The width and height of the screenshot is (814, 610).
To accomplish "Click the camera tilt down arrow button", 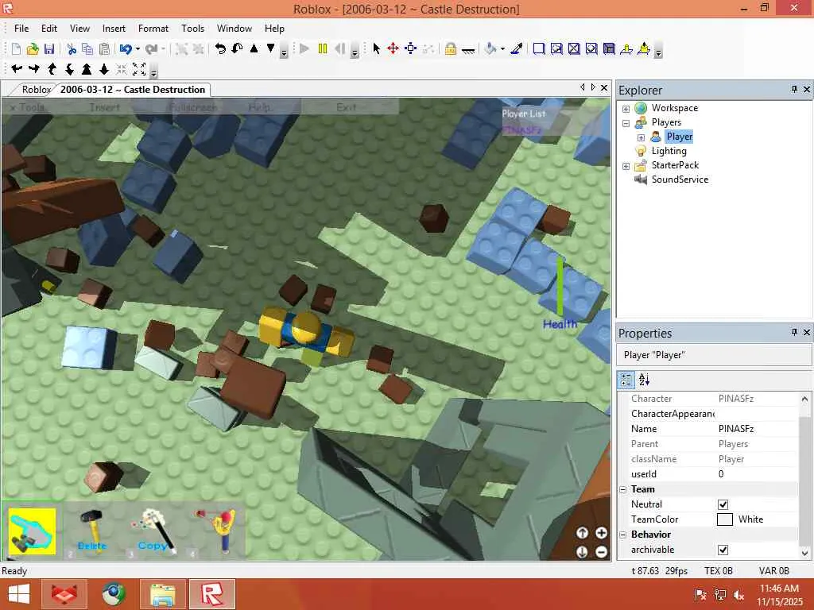I will (582, 552).
